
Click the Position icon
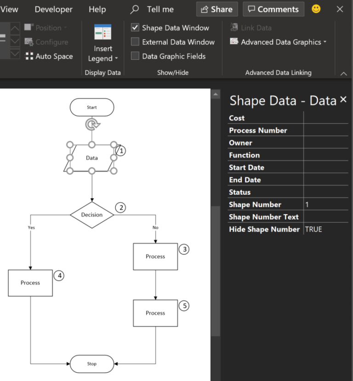[x=29, y=27]
